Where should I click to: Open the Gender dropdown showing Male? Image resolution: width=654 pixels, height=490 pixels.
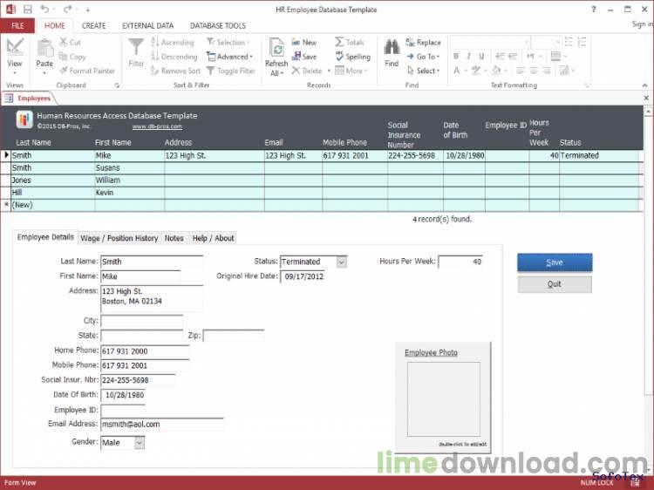click(x=140, y=443)
